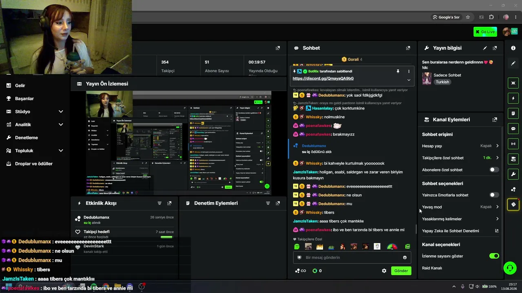Open the emoji picker in message box
This screenshot has width=522, height=293.
click(405, 258)
